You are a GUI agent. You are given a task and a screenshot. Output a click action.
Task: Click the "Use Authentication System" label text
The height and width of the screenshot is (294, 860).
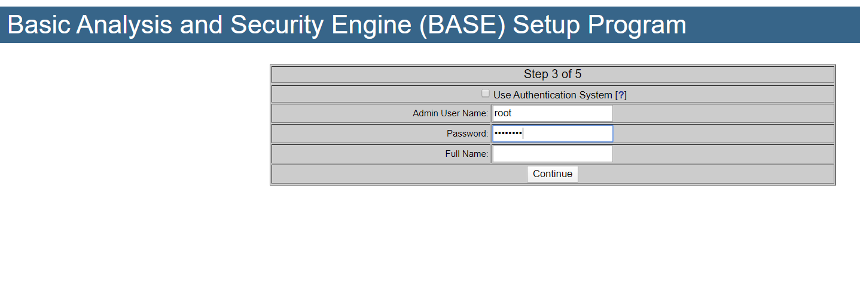click(x=553, y=95)
